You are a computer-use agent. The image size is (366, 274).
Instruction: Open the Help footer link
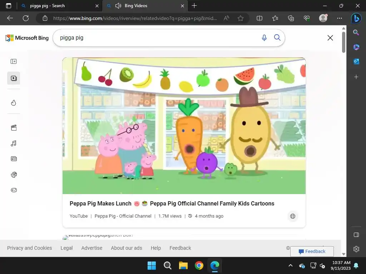[x=156, y=248]
